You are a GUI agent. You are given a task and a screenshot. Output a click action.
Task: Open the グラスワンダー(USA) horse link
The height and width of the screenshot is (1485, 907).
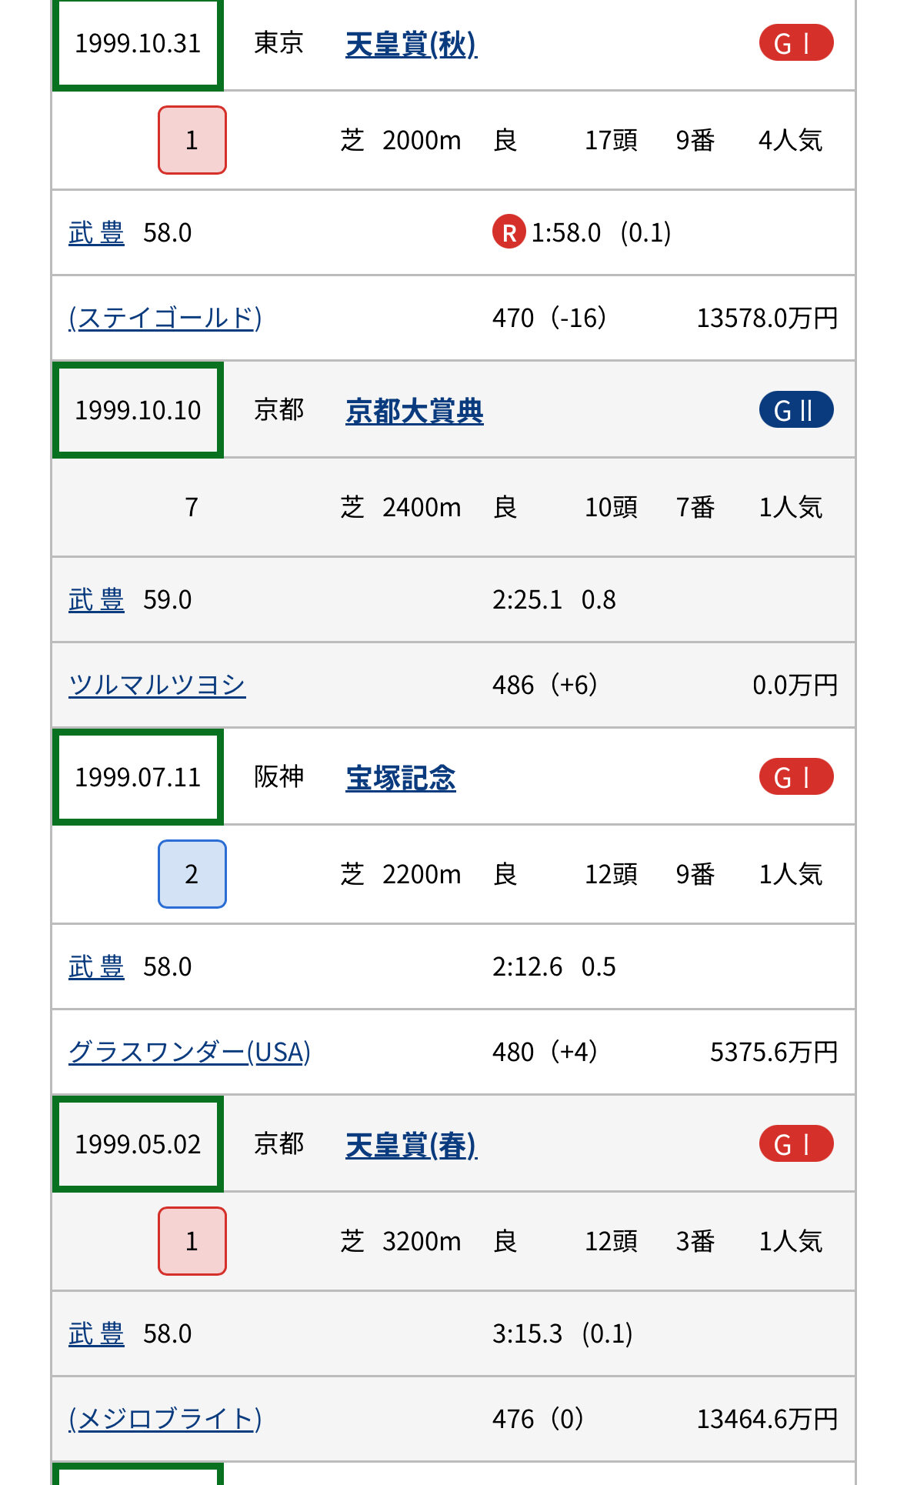click(x=189, y=1053)
